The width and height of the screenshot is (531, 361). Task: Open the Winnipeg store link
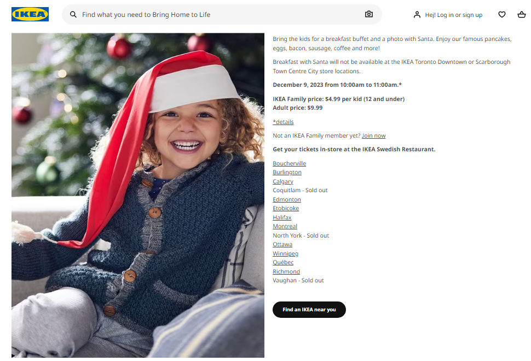[x=285, y=253]
